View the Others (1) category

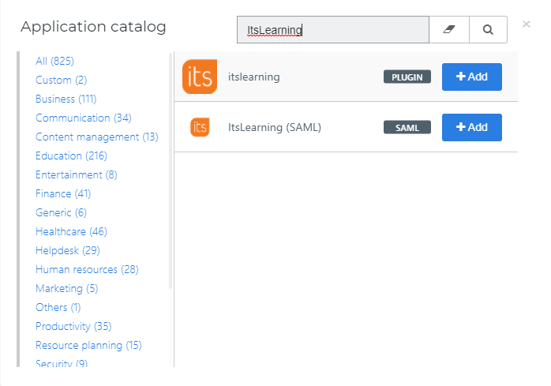pyautogui.click(x=58, y=308)
